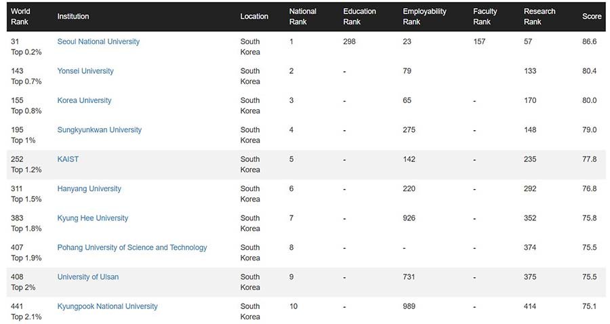Click the Yonsei University link
This screenshot has width=610, height=324.
coord(85,71)
